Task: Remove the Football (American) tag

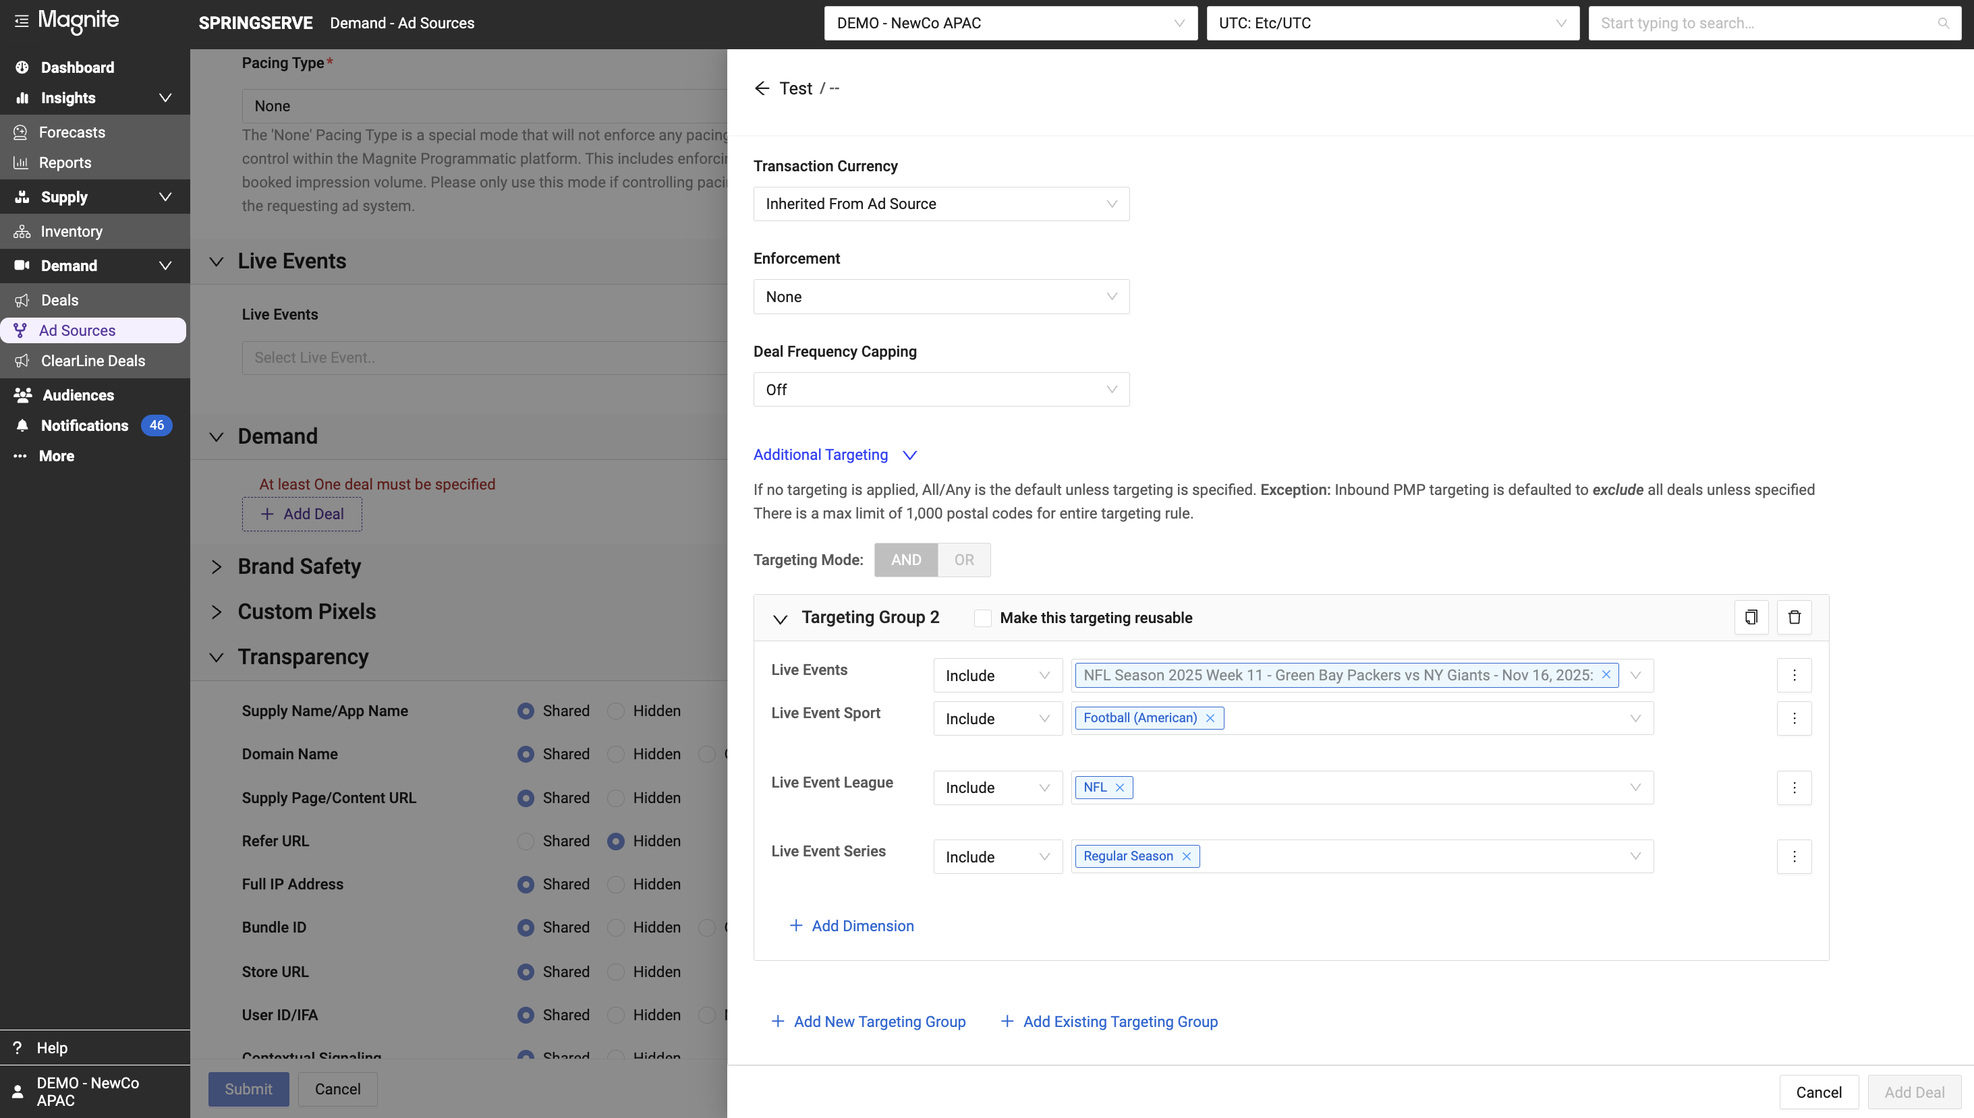Action: coord(1210,718)
